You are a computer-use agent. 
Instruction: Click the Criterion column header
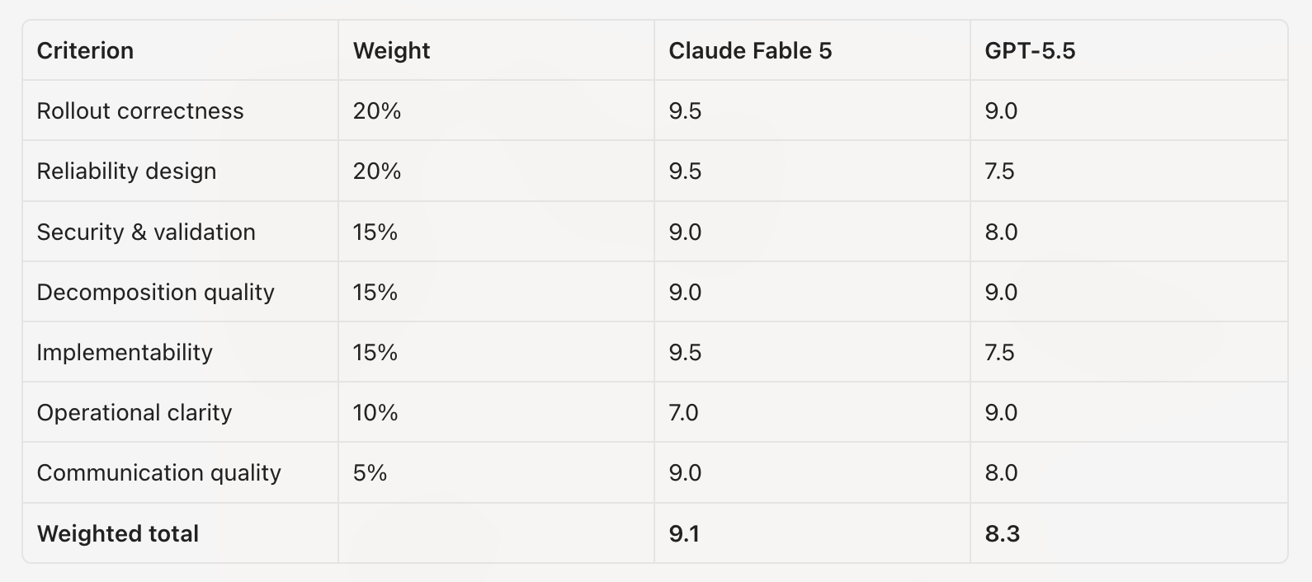click(85, 50)
